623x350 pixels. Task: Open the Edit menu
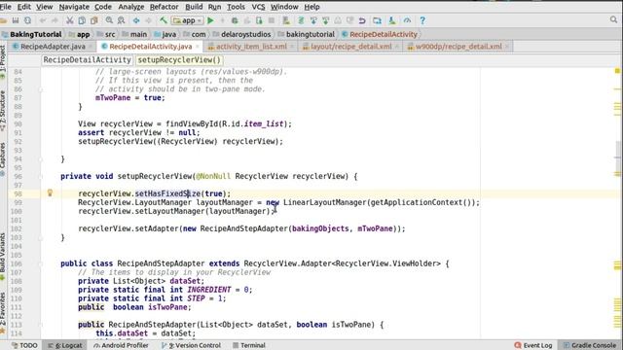tap(23, 7)
